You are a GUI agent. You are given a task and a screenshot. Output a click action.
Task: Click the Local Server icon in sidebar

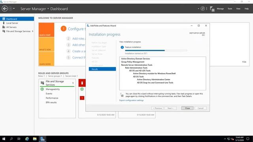click(x=4, y=23)
